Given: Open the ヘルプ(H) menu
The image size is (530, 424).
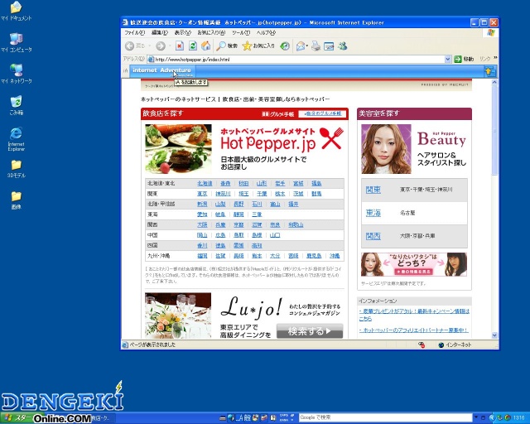Looking at the screenshot, I should coord(266,33).
